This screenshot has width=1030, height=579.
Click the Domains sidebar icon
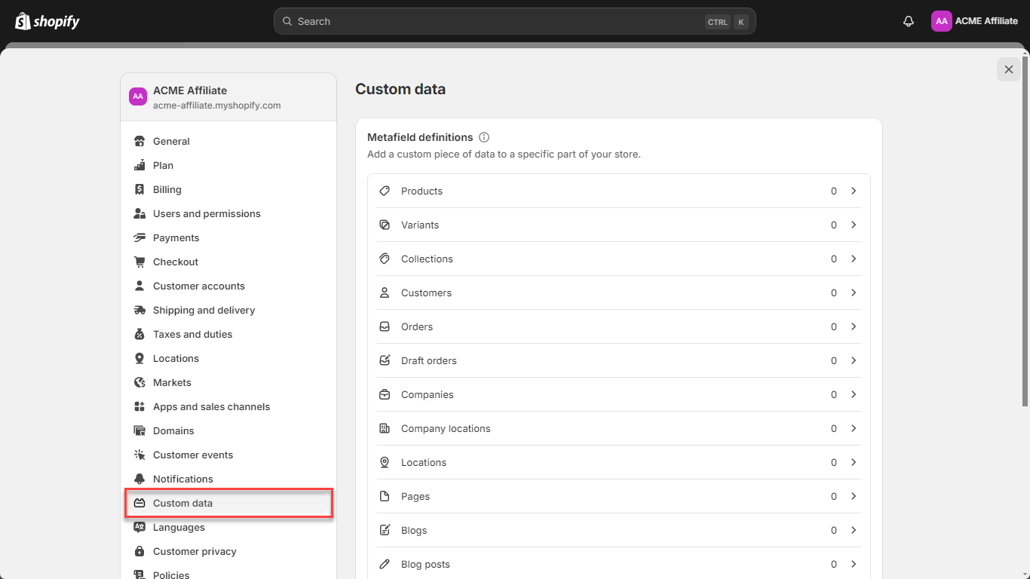pyautogui.click(x=139, y=430)
